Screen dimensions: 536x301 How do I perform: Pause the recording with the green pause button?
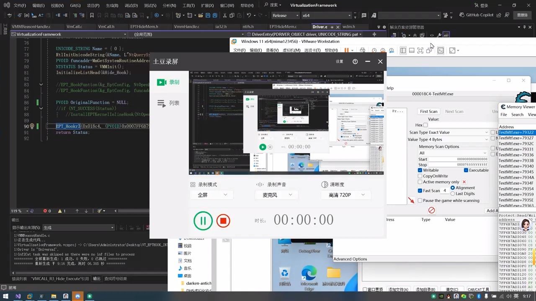(x=203, y=220)
